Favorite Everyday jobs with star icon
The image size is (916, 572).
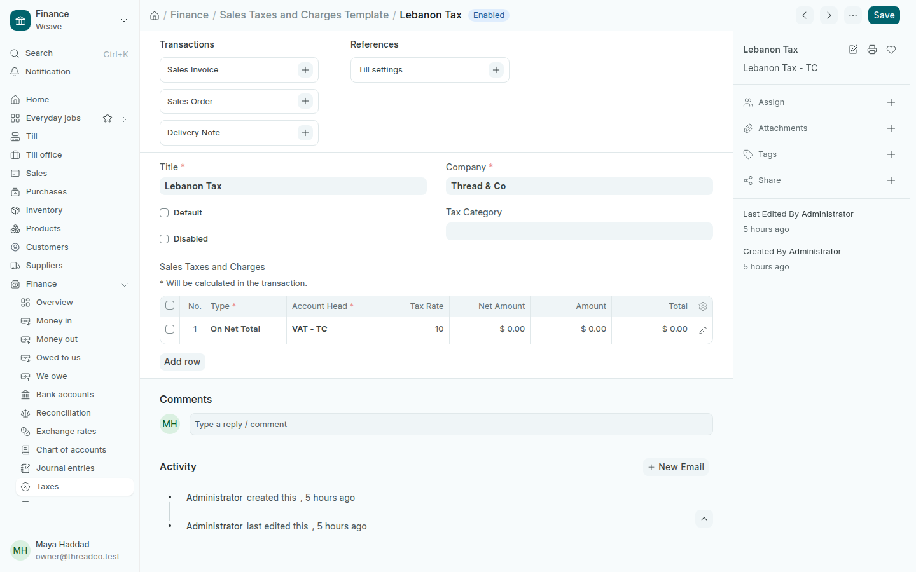[x=108, y=118]
